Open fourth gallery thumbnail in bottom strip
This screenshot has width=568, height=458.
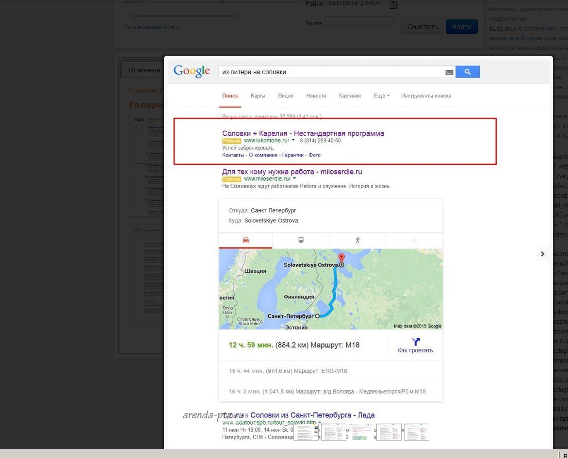click(389, 432)
